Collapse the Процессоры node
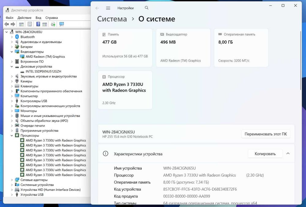The width and height of the screenshot is (306, 207). coord(12,135)
